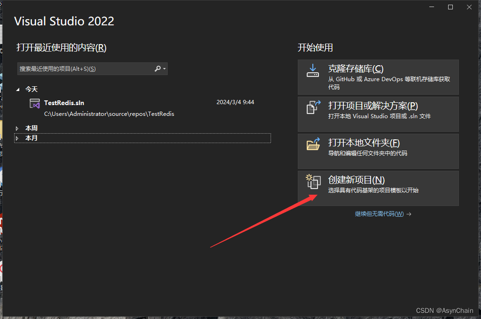Viewport: 481px width, 319px height.
Task: Click the clone repository download icon
Action: point(312,70)
